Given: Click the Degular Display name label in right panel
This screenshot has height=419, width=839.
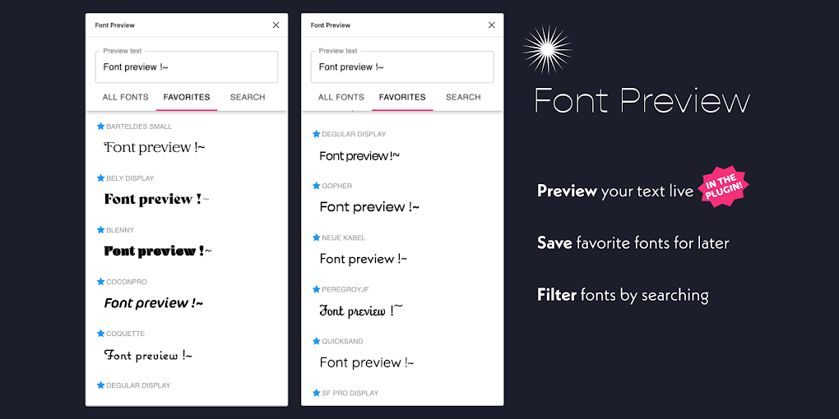Looking at the screenshot, I should 355,134.
